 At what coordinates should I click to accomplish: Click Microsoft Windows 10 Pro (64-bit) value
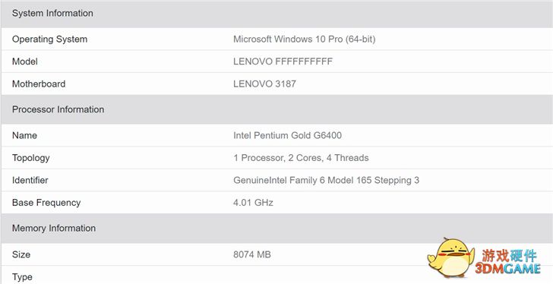tap(305, 39)
